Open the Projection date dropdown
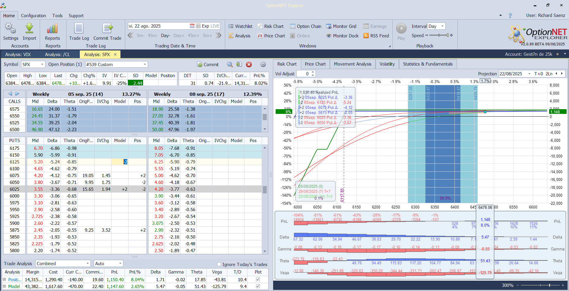This screenshot has width=569, height=291. pos(529,74)
